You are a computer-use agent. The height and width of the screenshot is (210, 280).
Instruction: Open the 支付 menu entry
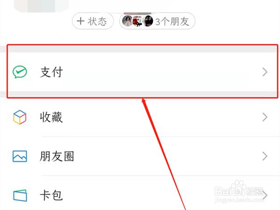[x=142, y=72]
